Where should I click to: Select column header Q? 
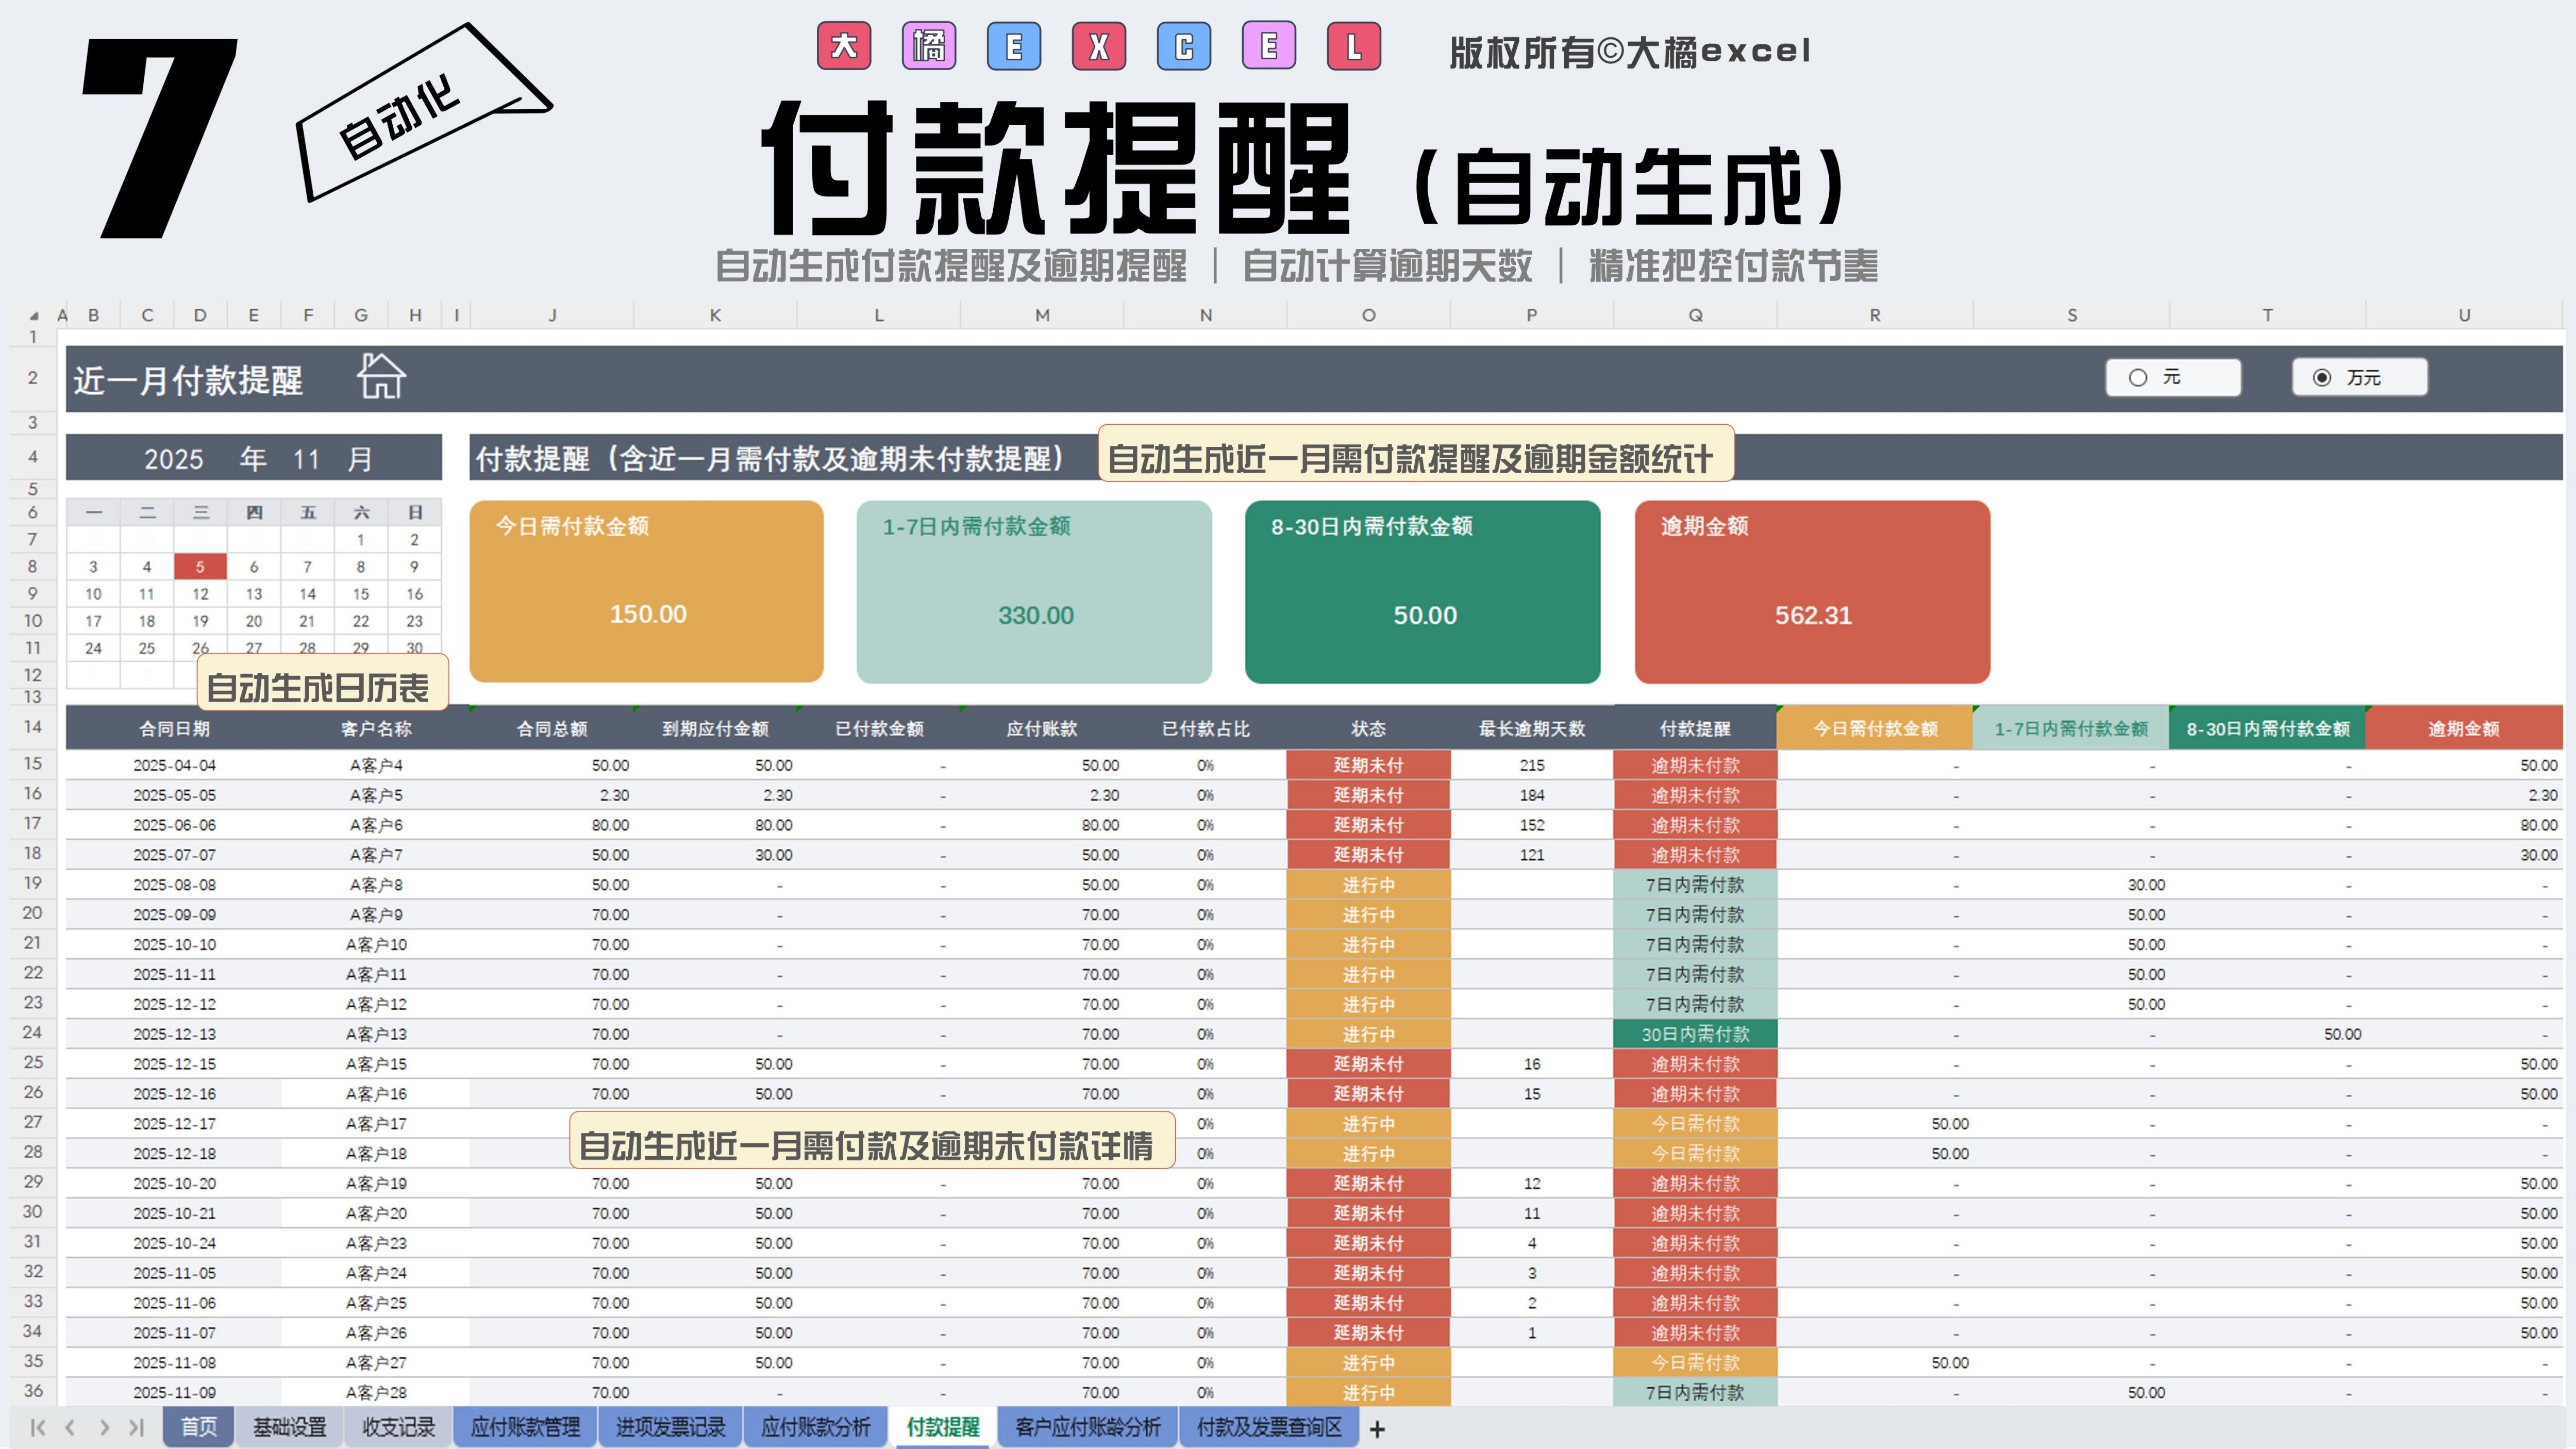click(x=1695, y=315)
